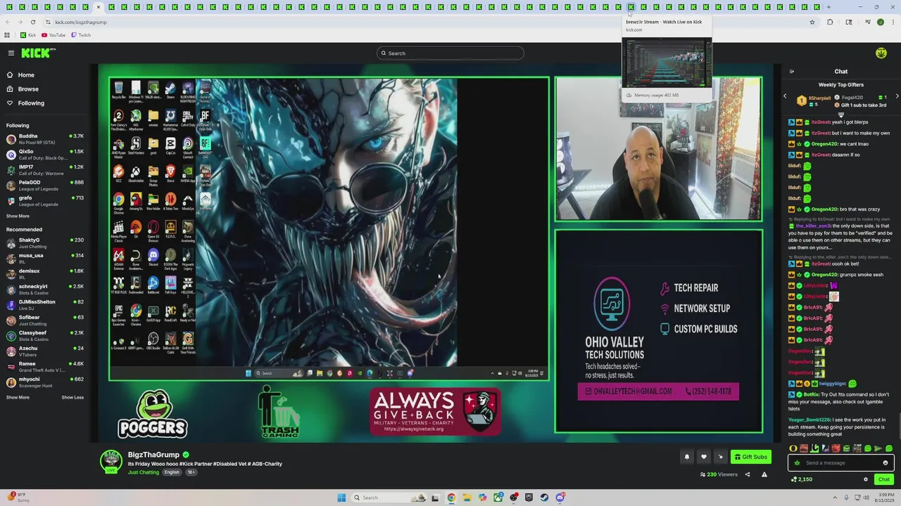The width and height of the screenshot is (901, 506).
Task: Open Buddha's channel in the Following list
Action: pyautogui.click(x=45, y=139)
